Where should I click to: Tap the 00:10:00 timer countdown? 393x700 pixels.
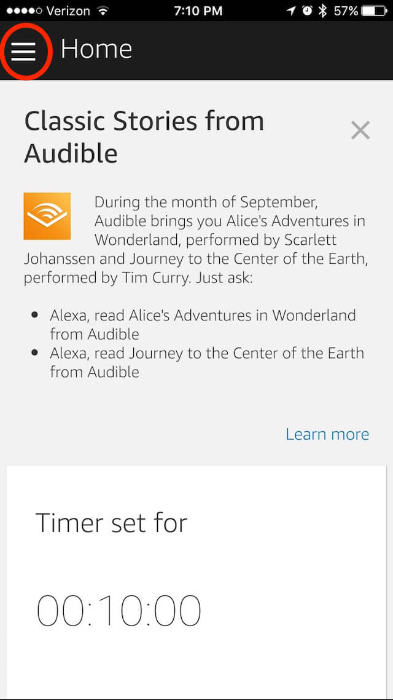119,611
